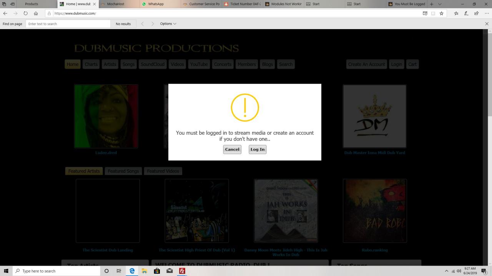The height and width of the screenshot is (276, 492).
Task: Click the browser Home icon
Action: coord(36,13)
